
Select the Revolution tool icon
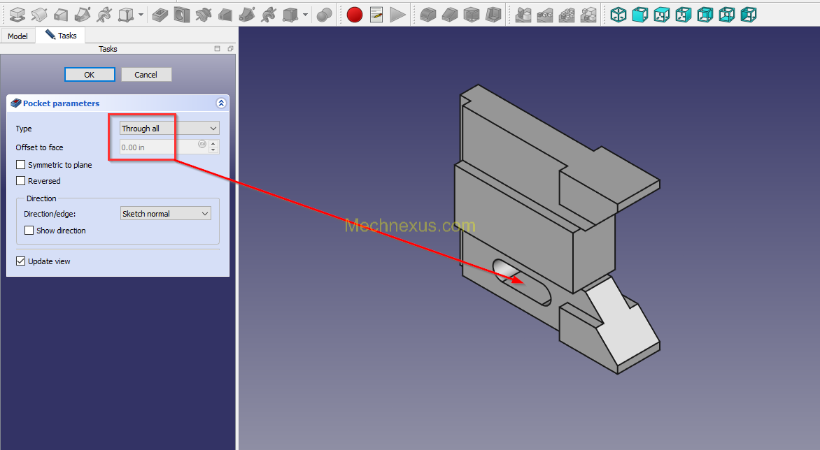[38, 15]
